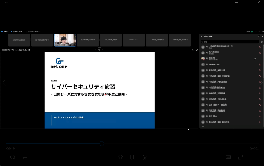
Task: Click the sharing icon on photo-avatar participant row
Action: (255, 58)
